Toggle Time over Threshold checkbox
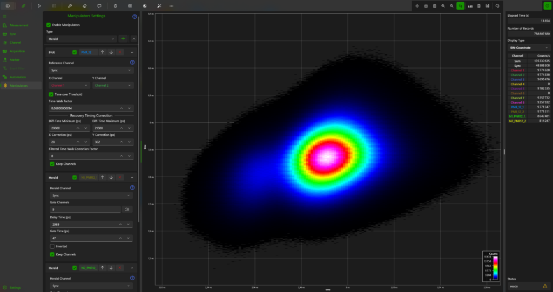 click(51, 94)
